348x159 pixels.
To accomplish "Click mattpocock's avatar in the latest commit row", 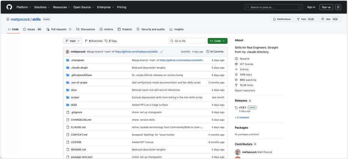I will click(67, 52).
